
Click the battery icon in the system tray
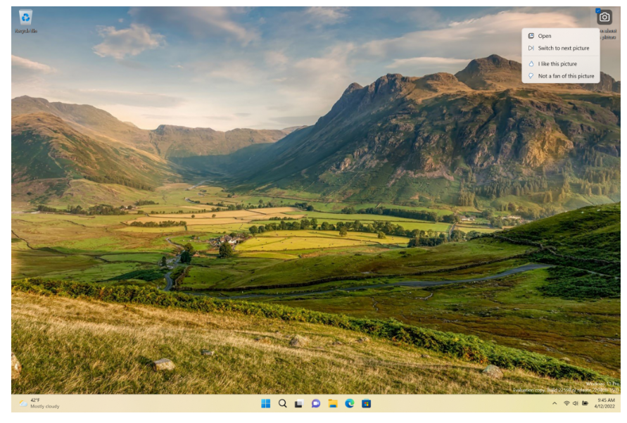585,403
